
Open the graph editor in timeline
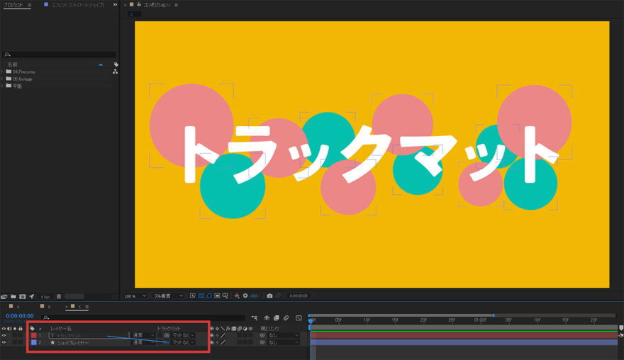pos(299,317)
